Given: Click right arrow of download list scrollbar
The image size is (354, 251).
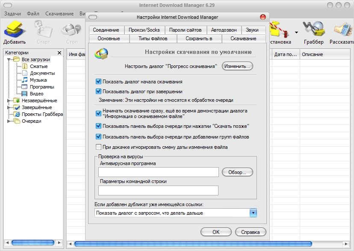Looking at the screenshot, I should (346, 244).
